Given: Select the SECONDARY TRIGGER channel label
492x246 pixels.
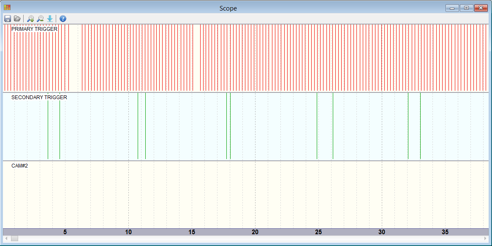Looking at the screenshot, I should pyautogui.click(x=39, y=97).
